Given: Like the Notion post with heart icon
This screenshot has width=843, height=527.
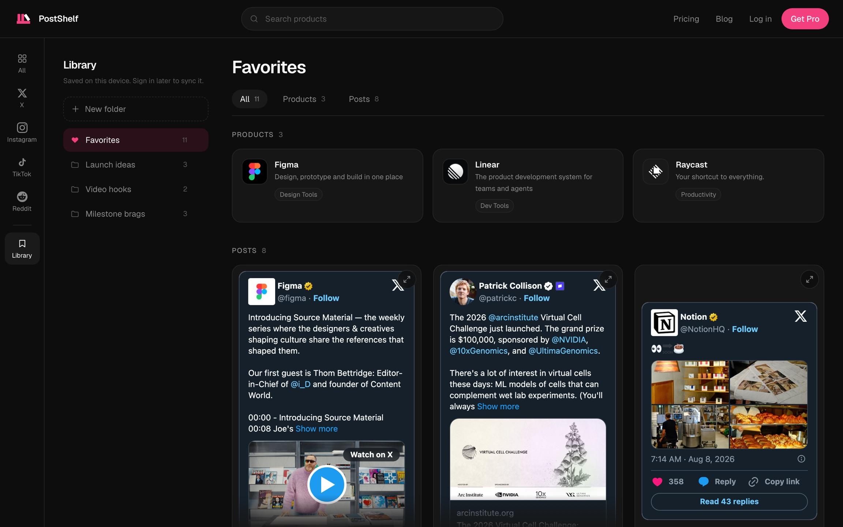Looking at the screenshot, I should pyautogui.click(x=657, y=482).
